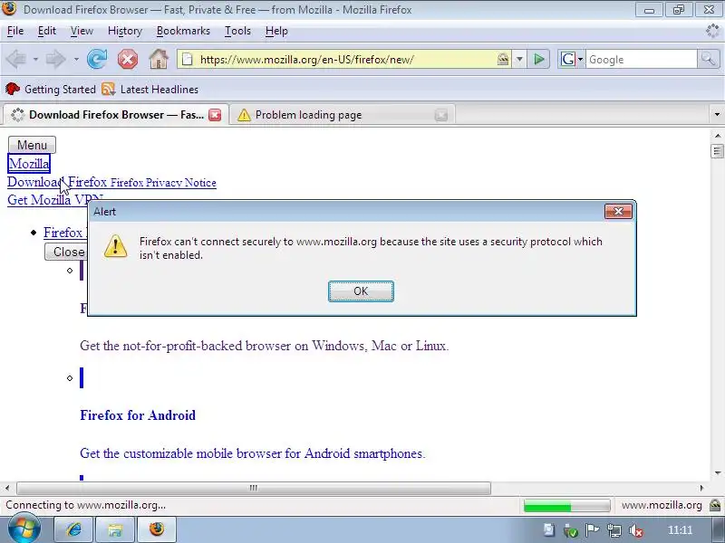Click the Action Center flag icon

pyautogui.click(x=593, y=531)
